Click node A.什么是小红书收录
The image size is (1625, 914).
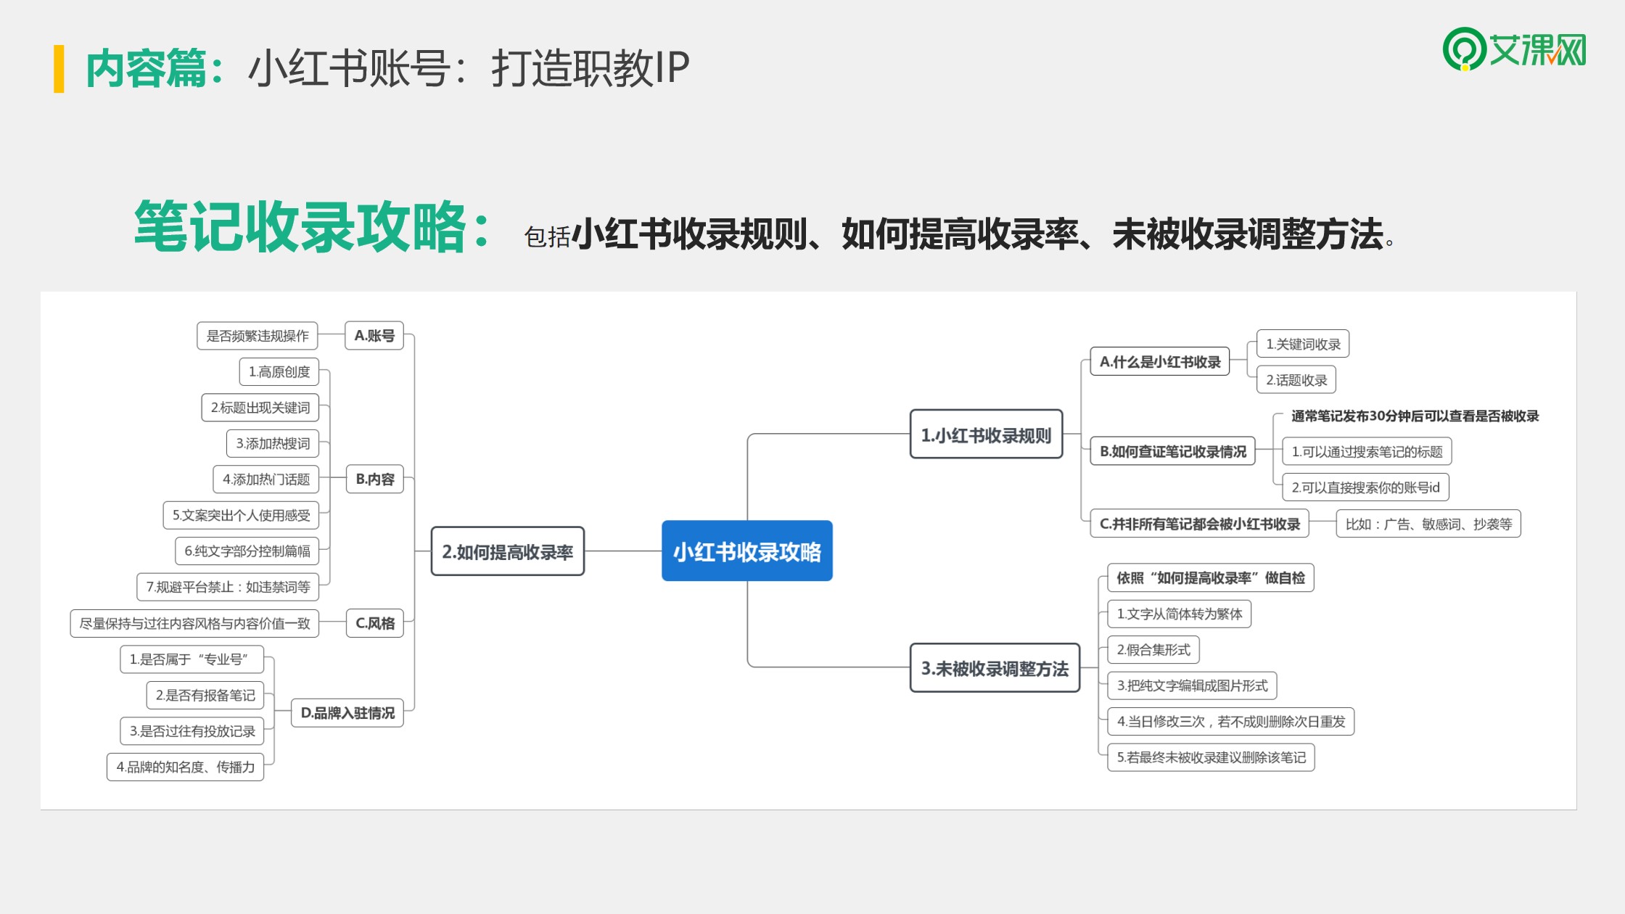[x=1160, y=361]
